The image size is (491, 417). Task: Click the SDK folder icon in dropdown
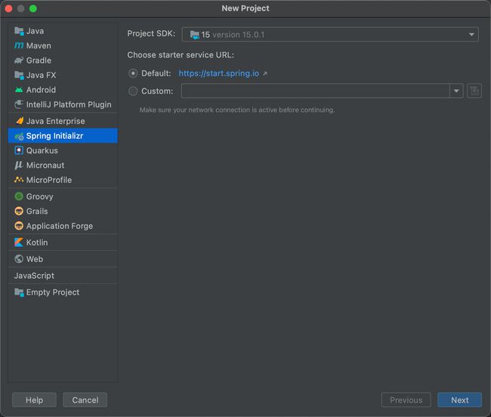194,35
